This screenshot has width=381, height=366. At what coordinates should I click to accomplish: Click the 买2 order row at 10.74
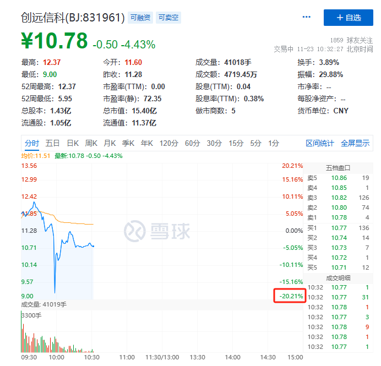338,238
